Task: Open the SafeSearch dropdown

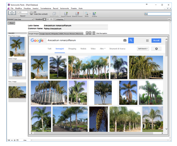Action: click(x=143, y=49)
